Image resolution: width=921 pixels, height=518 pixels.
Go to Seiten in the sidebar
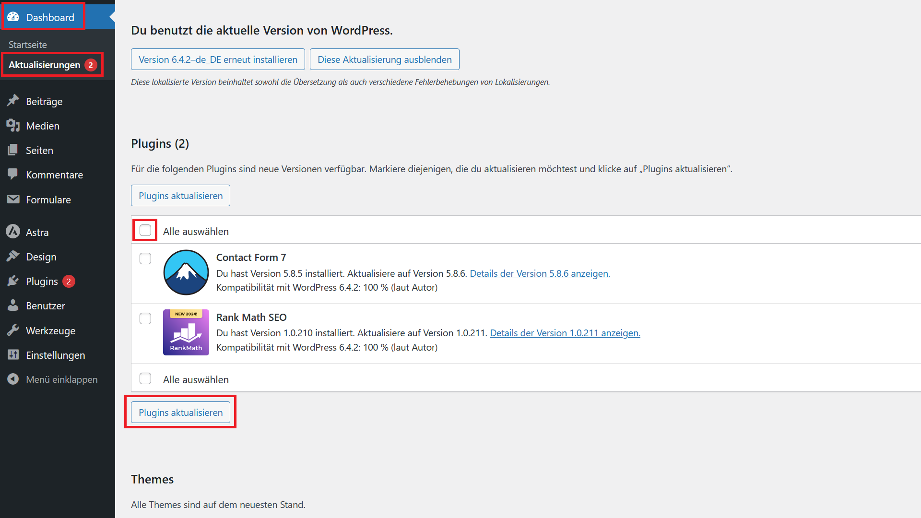point(58,150)
